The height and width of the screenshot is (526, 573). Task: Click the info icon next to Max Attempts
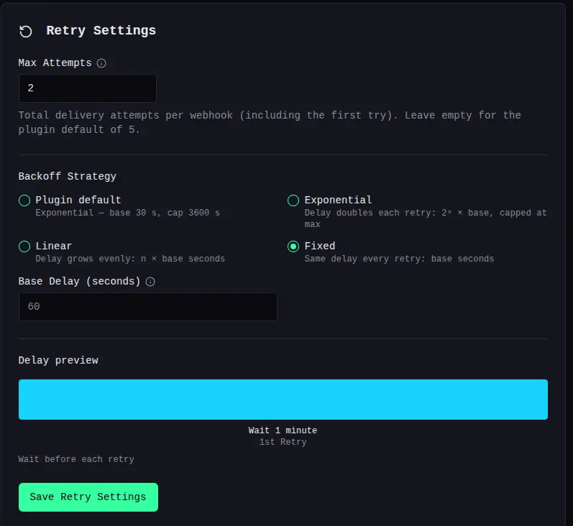101,63
